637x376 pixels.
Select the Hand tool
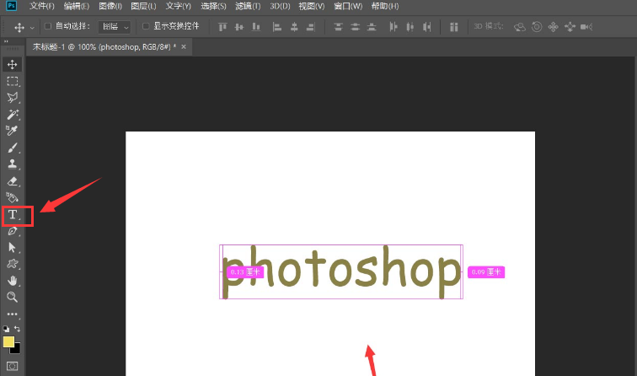(12, 281)
